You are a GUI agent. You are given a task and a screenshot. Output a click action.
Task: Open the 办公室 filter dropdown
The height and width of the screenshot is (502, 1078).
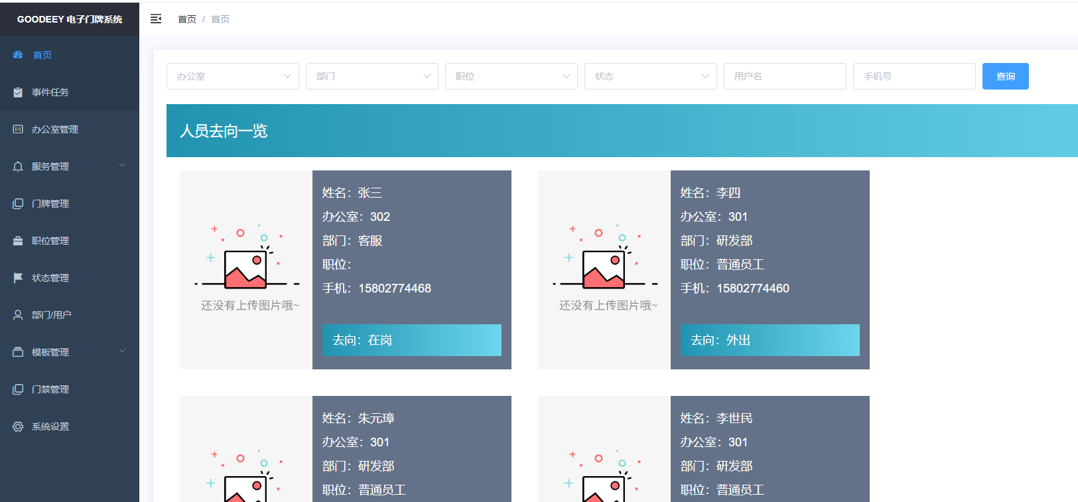point(232,76)
